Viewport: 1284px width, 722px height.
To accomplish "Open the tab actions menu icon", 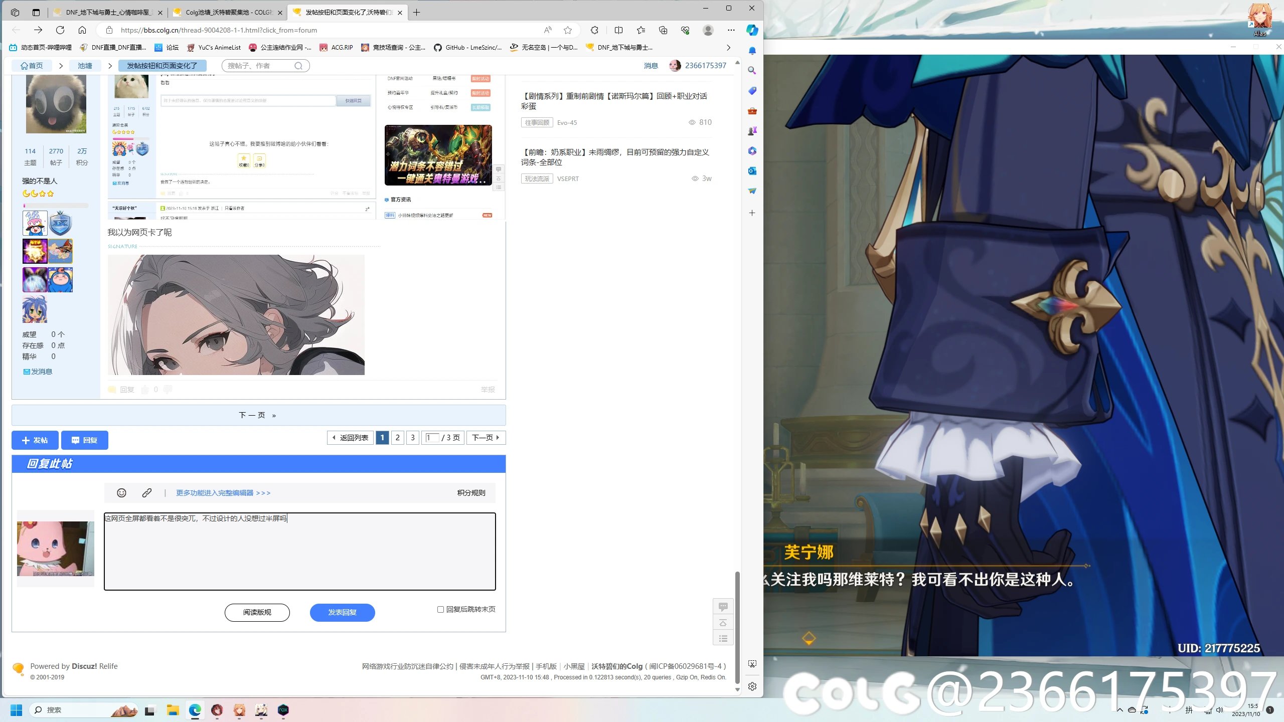I will [36, 13].
